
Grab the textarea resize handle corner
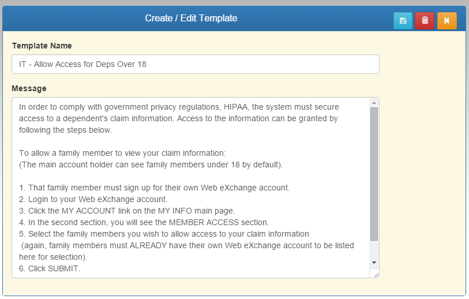pyautogui.click(x=376, y=275)
